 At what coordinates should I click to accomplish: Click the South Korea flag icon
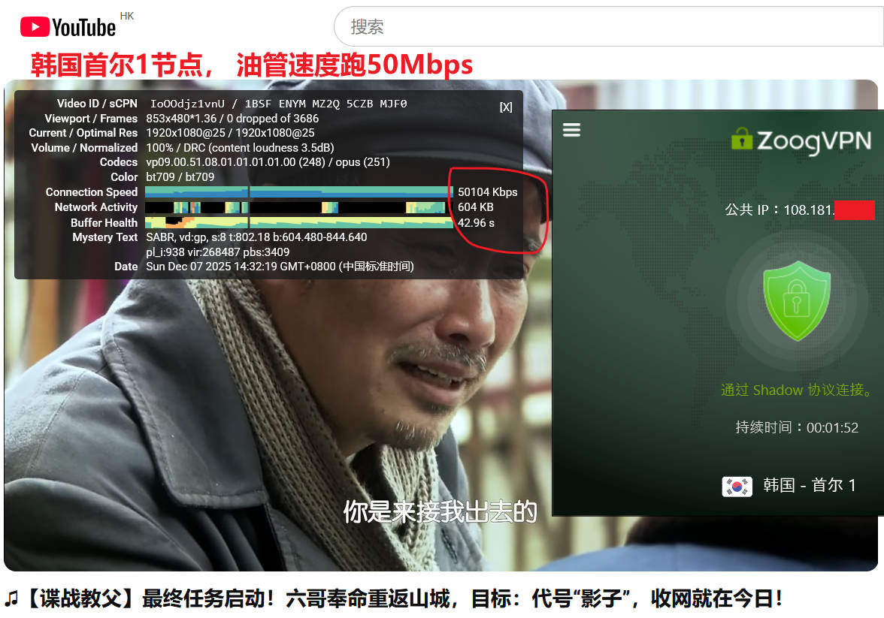pos(737,486)
